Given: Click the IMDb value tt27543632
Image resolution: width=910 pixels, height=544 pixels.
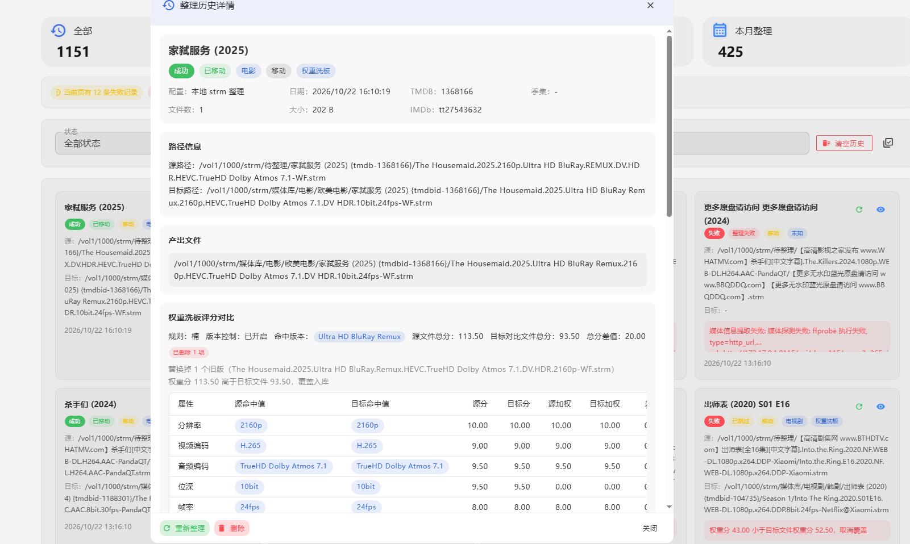Looking at the screenshot, I should click(460, 110).
